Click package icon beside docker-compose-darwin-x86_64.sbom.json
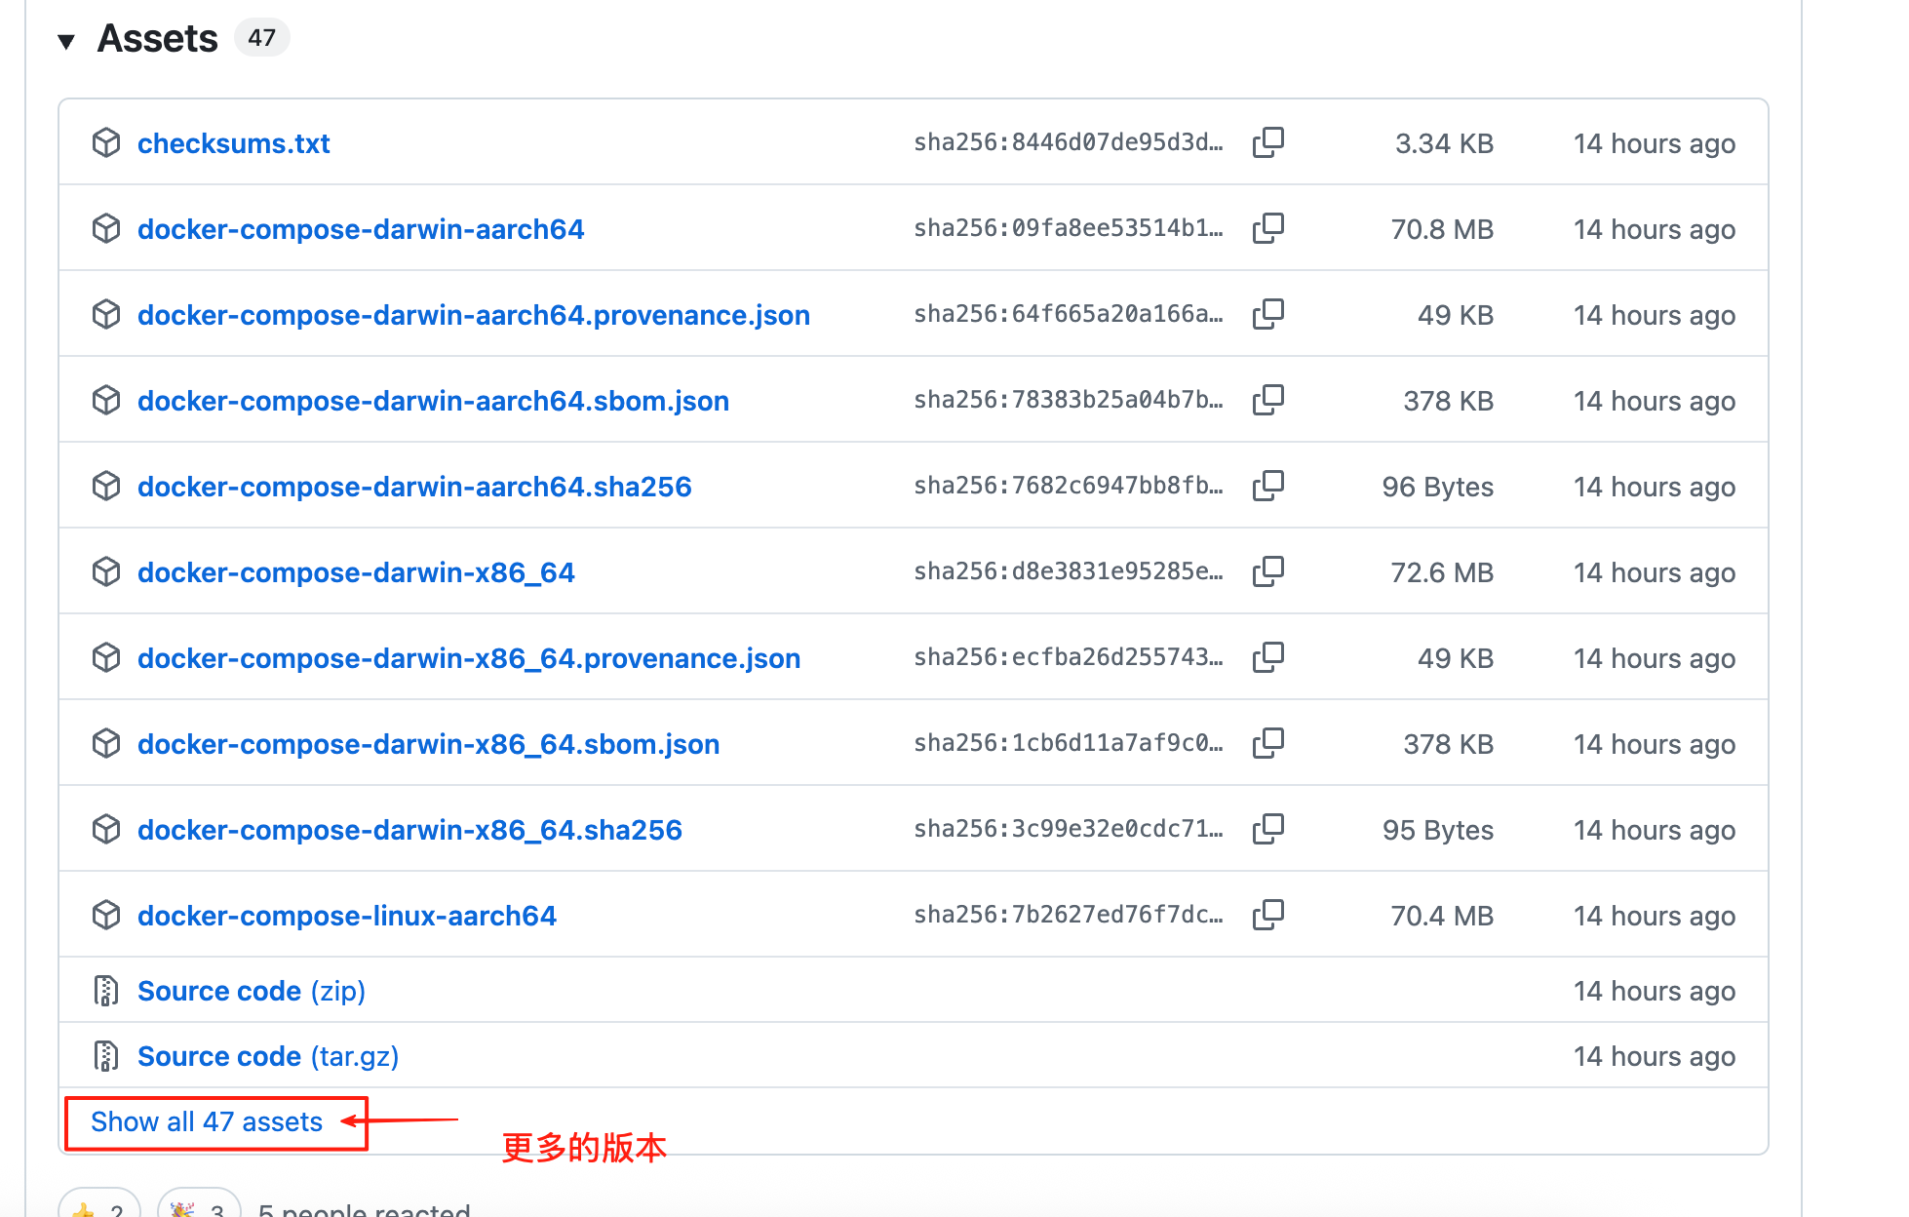The height and width of the screenshot is (1217, 1909). pyautogui.click(x=106, y=743)
